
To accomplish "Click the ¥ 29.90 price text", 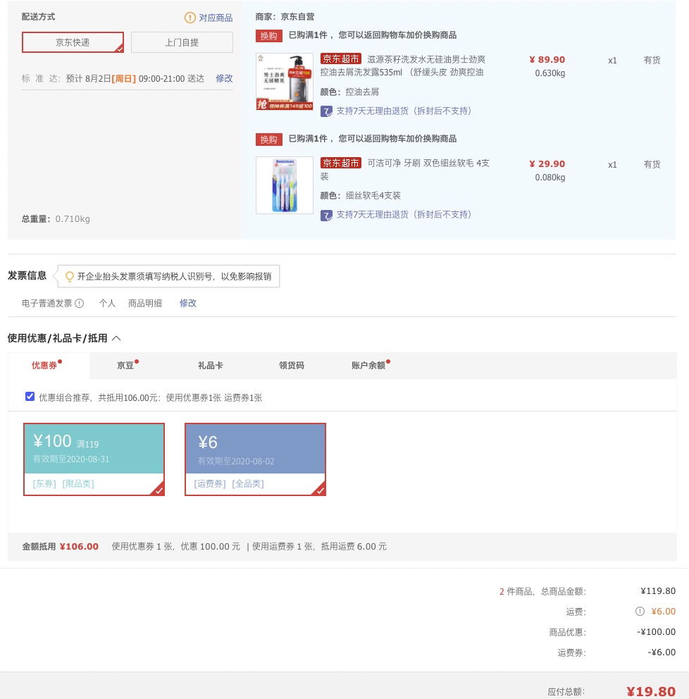I will click(x=547, y=164).
